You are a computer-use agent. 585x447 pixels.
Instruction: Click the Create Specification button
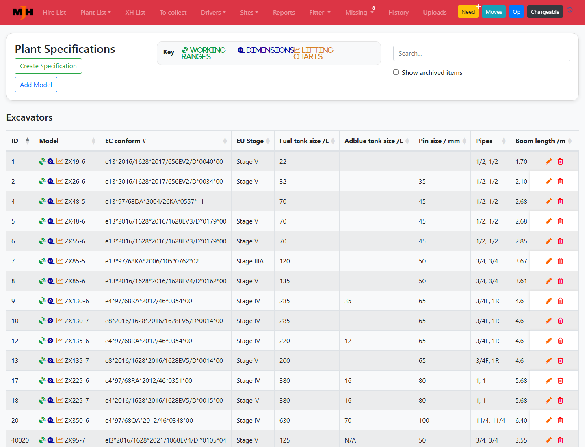[x=48, y=66]
